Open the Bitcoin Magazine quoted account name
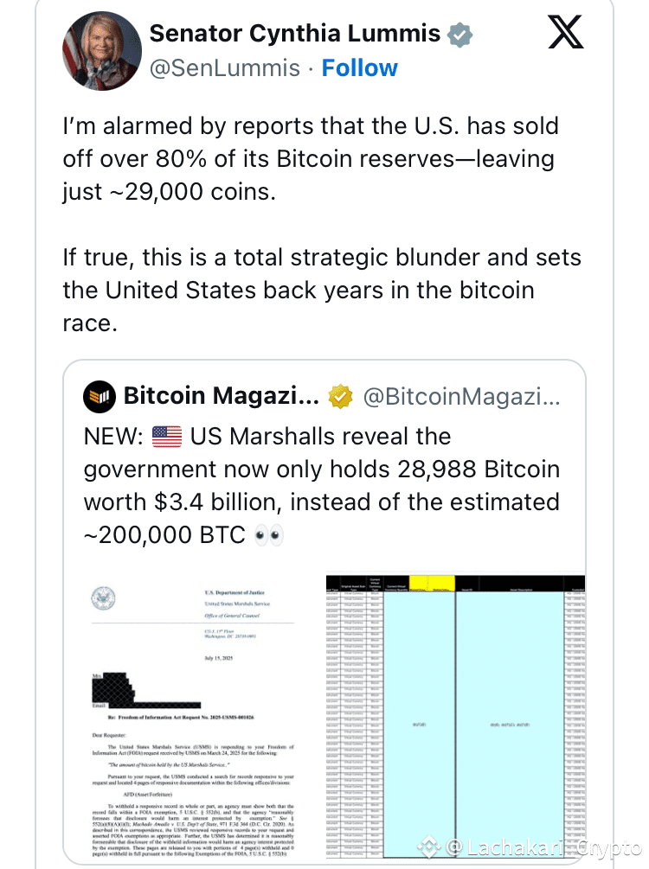 tap(221, 396)
